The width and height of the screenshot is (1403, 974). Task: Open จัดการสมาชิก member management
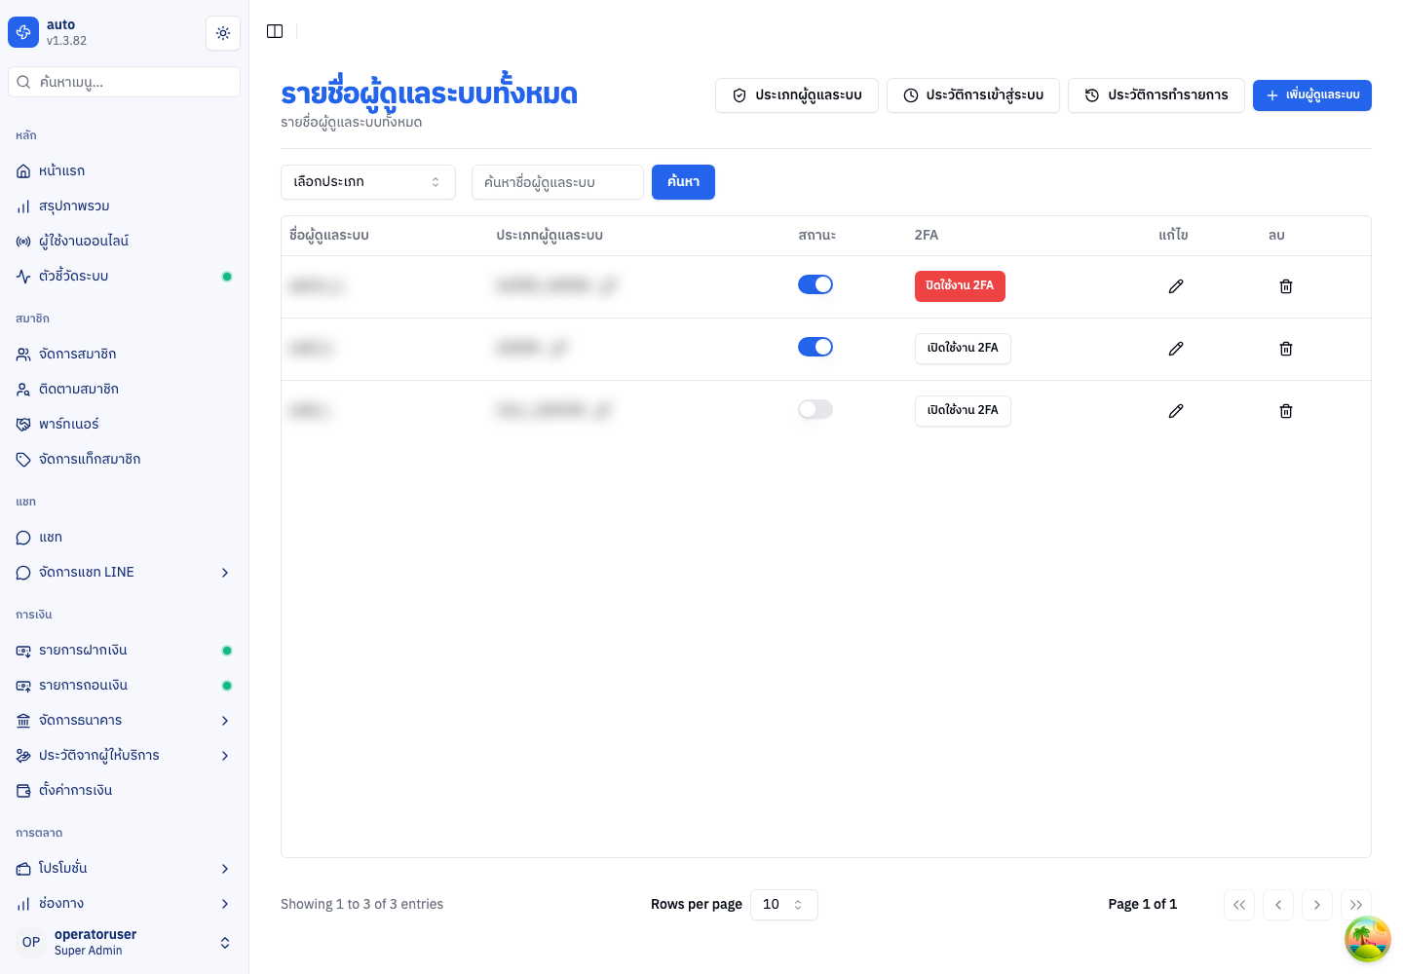(124, 355)
